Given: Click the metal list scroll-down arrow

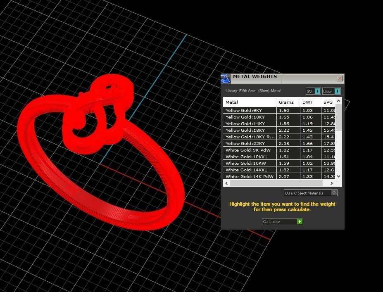Looking at the screenshot, I should click(338, 176).
